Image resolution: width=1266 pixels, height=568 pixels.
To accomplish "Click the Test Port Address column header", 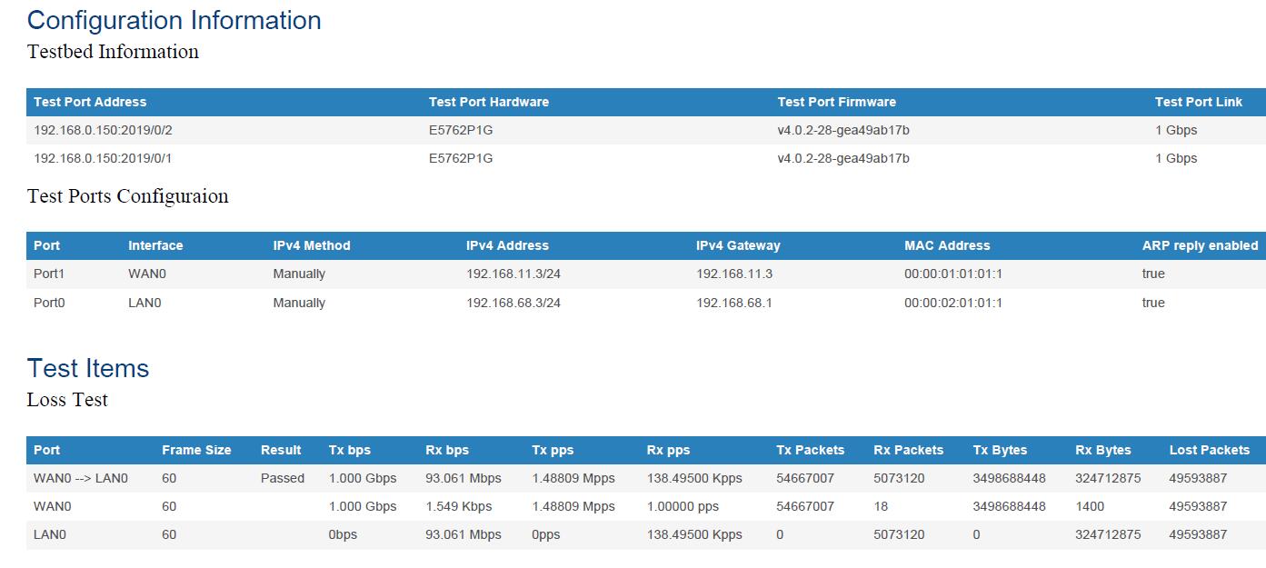I will 90,102.
